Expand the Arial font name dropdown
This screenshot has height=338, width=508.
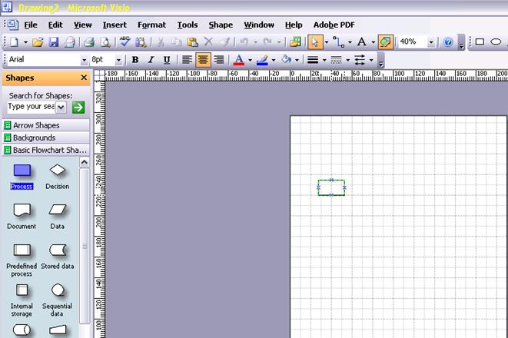click(x=84, y=60)
